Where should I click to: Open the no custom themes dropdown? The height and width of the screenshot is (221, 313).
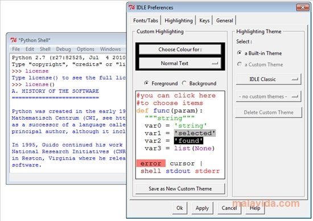(x=268, y=96)
